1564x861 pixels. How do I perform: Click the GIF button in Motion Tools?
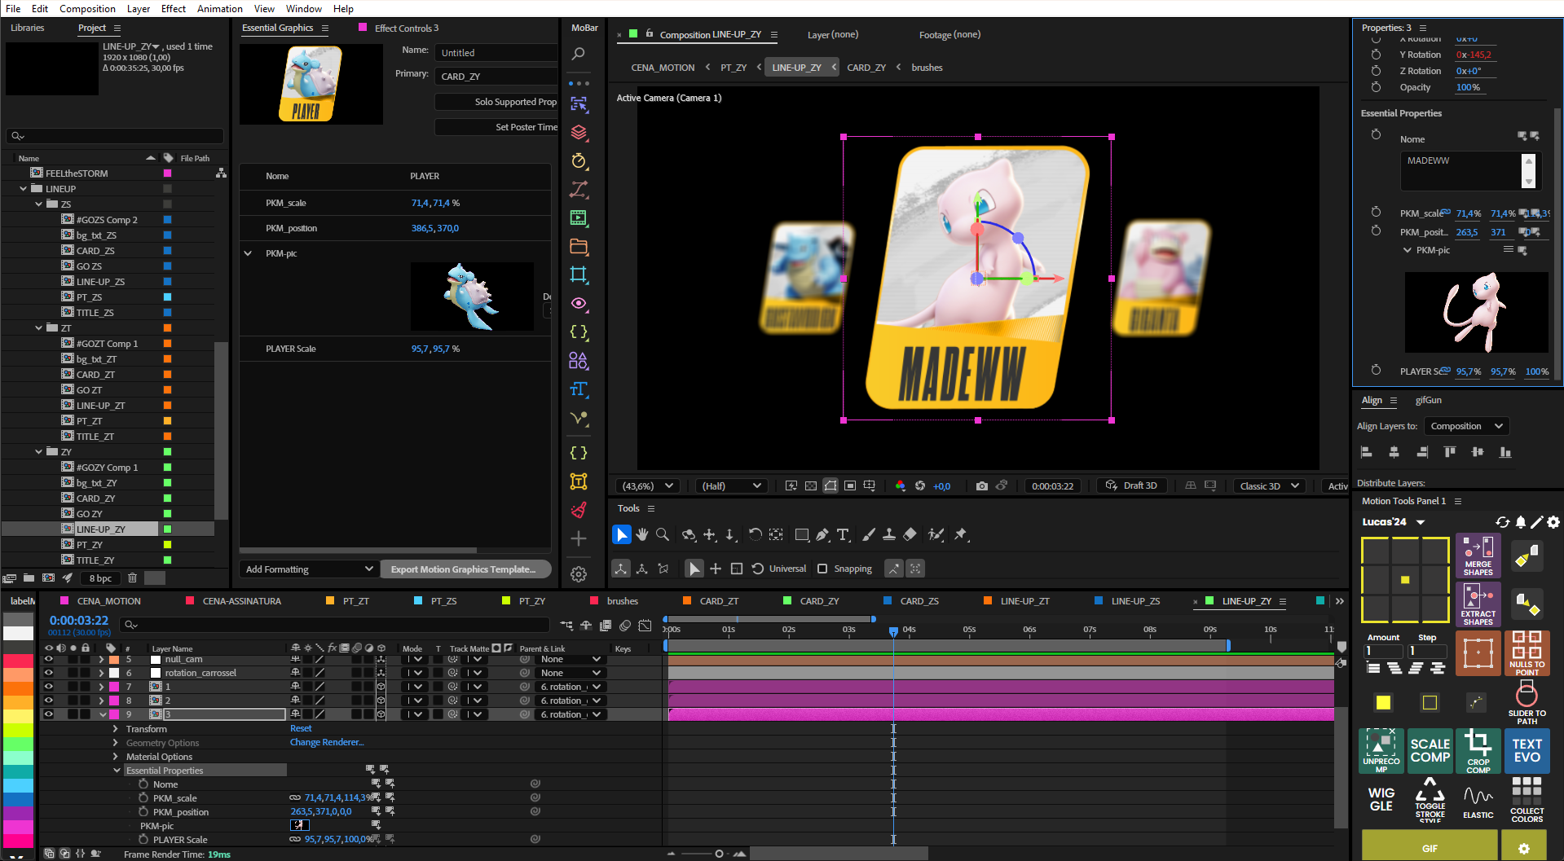click(1430, 846)
